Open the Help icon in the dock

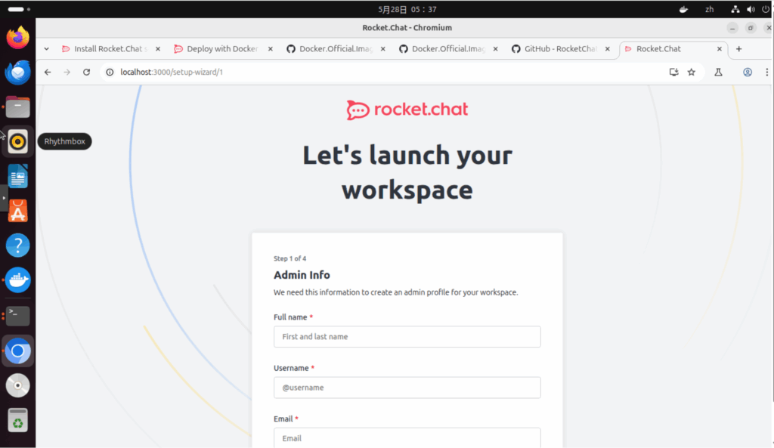click(18, 246)
